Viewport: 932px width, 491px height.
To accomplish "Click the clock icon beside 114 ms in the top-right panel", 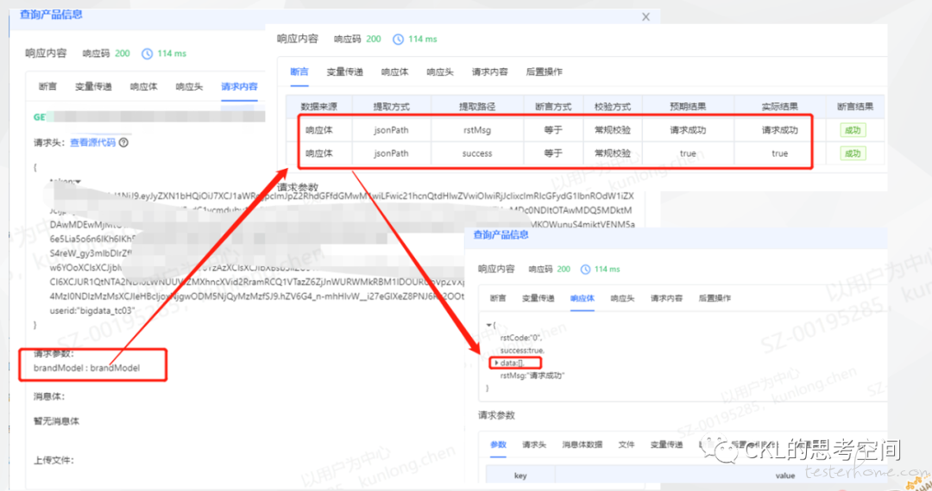I will [398, 39].
